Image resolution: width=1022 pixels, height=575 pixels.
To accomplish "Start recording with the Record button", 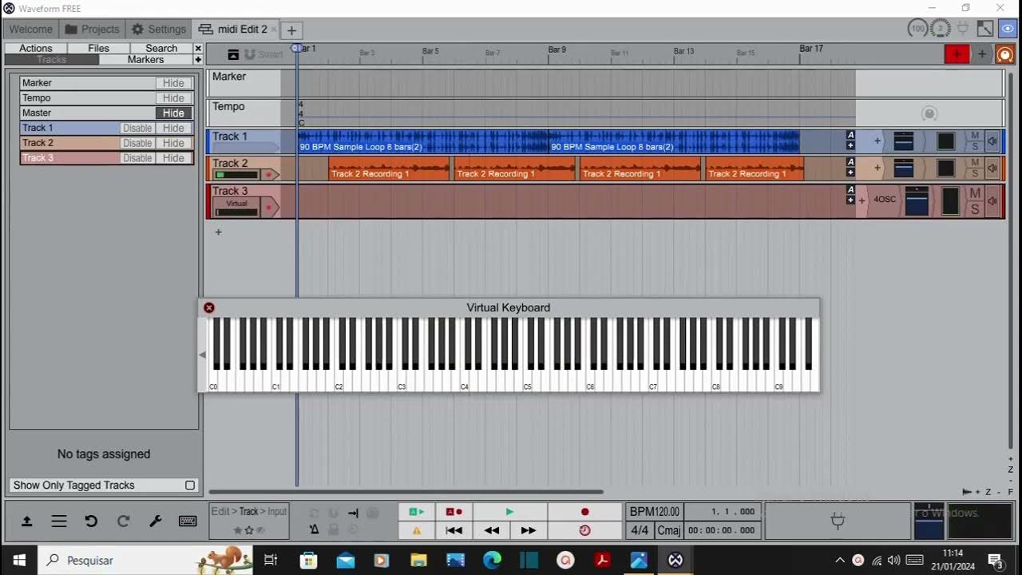I will pyautogui.click(x=584, y=512).
